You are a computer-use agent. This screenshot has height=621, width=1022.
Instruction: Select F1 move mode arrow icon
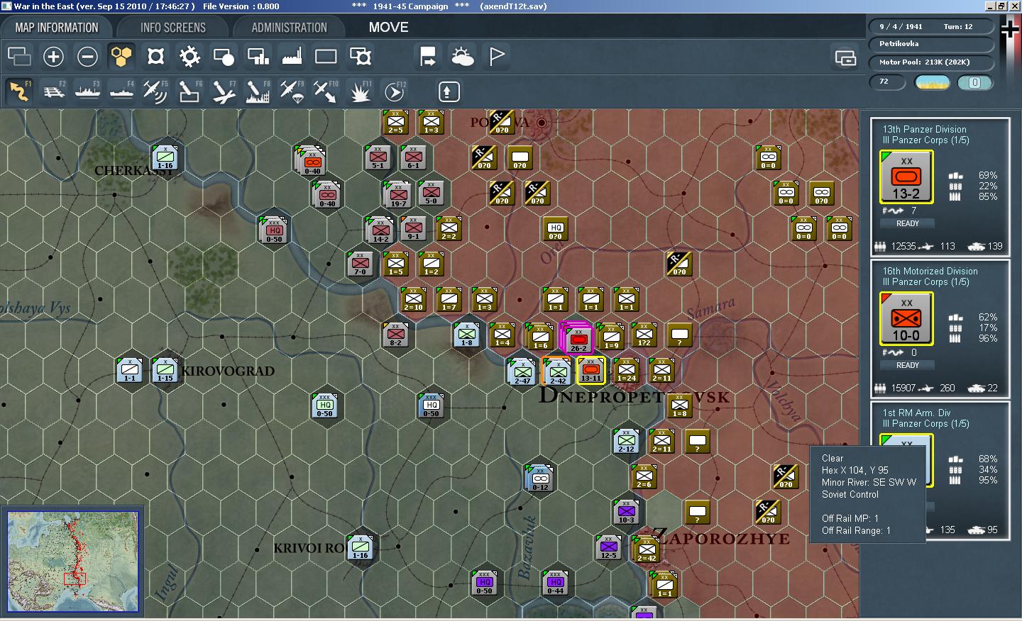click(19, 91)
